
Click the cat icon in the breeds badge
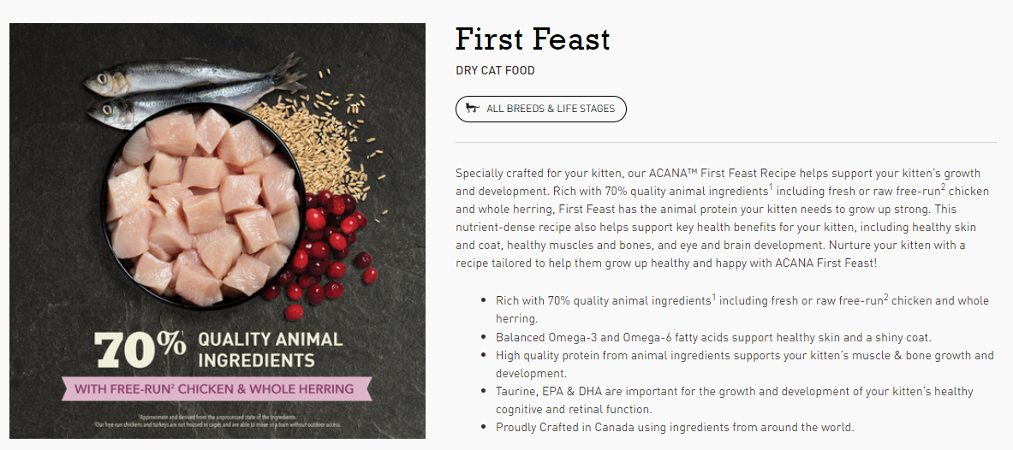tap(473, 109)
